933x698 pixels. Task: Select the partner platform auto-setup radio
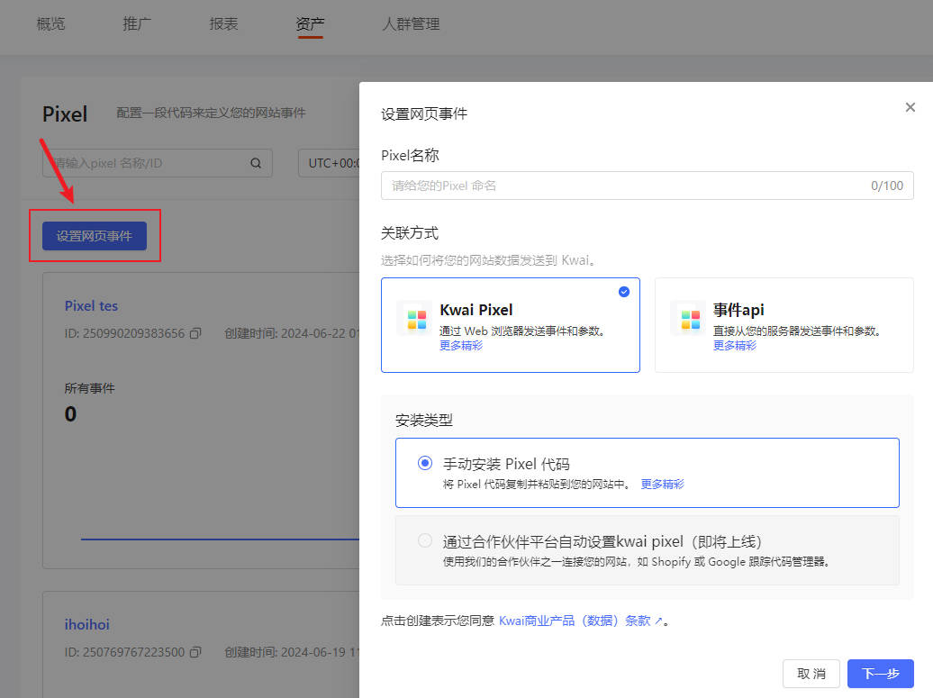pyautogui.click(x=425, y=541)
